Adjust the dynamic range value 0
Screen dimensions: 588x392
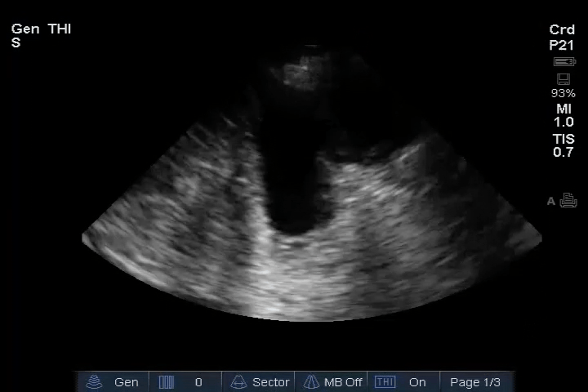click(x=198, y=382)
